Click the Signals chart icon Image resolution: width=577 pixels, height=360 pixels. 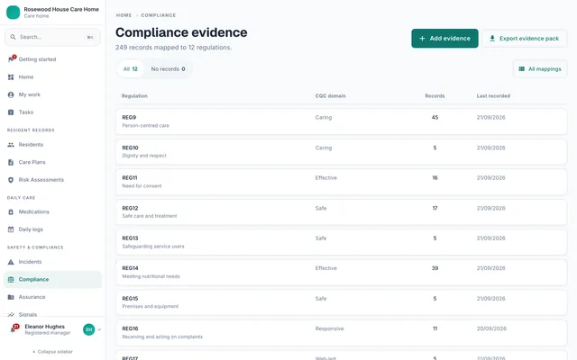pyautogui.click(x=11, y=314)
